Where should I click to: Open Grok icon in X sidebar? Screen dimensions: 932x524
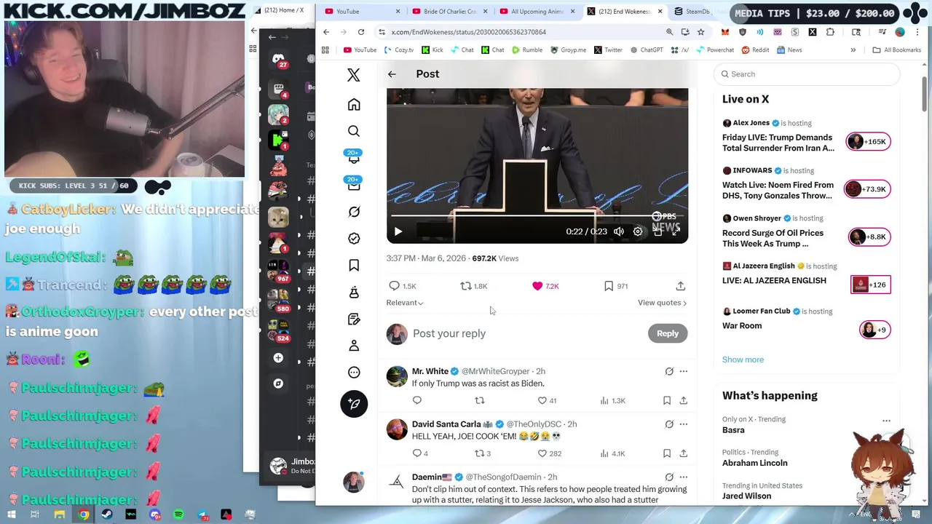coord(354,212)
